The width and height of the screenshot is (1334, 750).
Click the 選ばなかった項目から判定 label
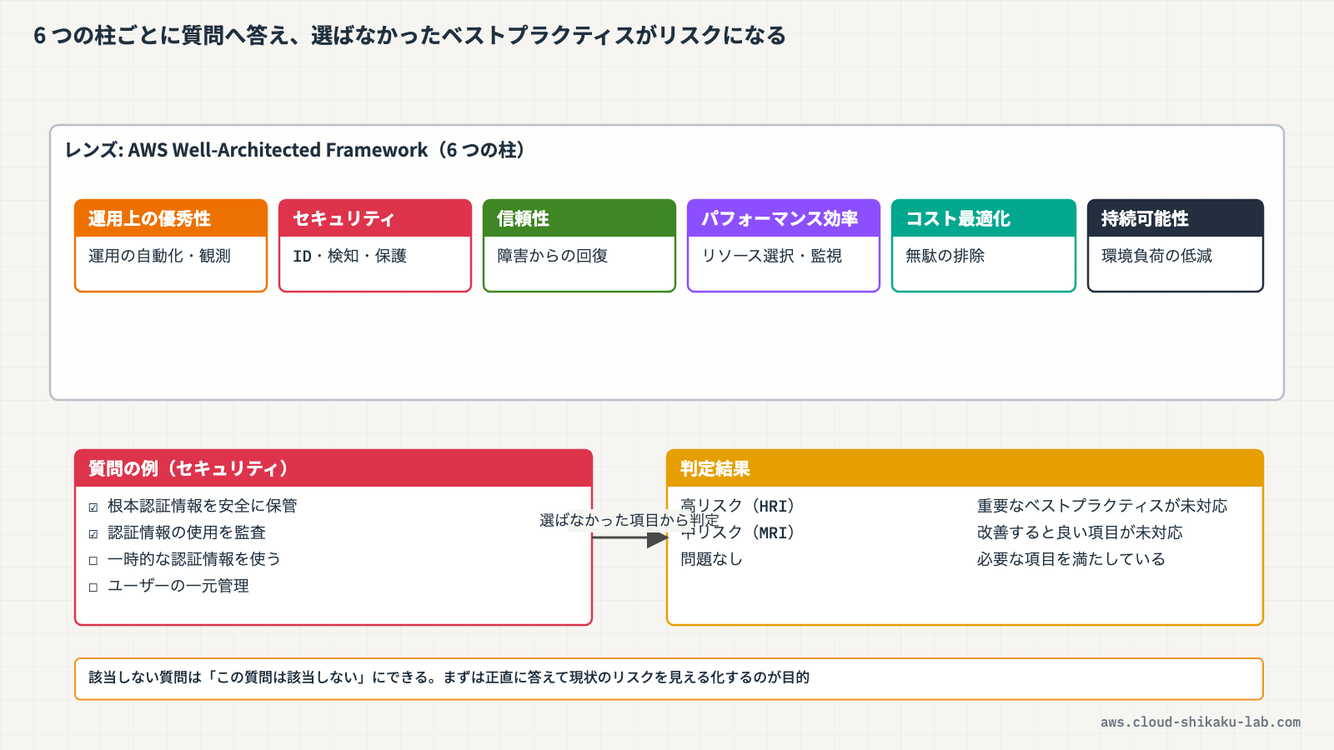629,520
